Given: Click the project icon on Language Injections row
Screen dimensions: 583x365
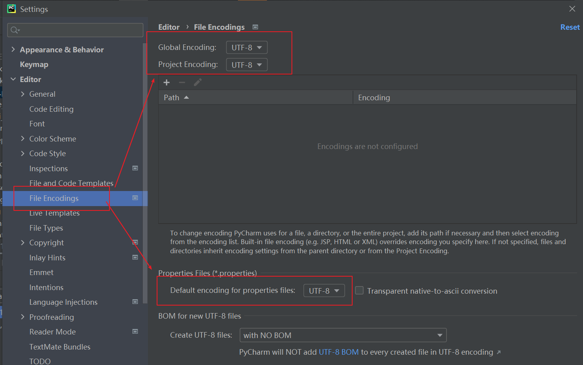Looking at the screenshot, I should pyautogui.click(x=135, y=302).
